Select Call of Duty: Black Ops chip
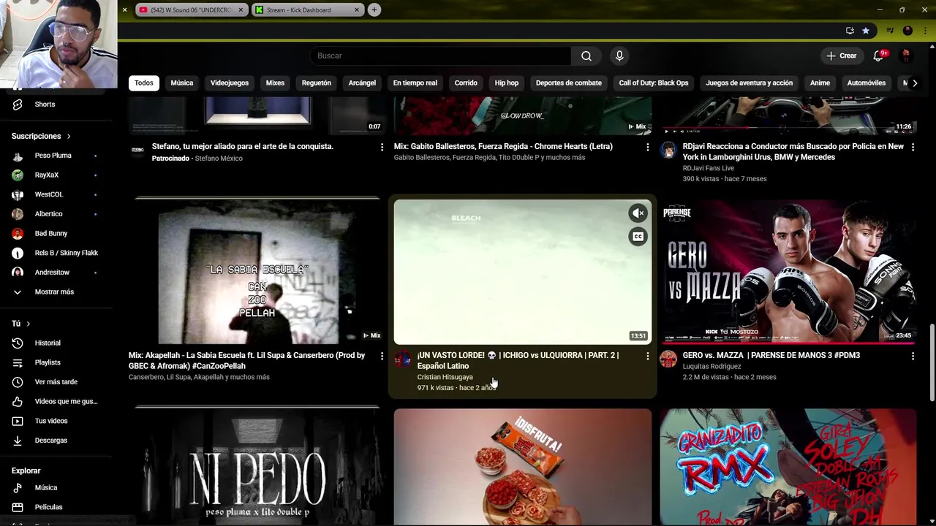The width and height of the screenshot is (936, 526). (x=654, y=83)
